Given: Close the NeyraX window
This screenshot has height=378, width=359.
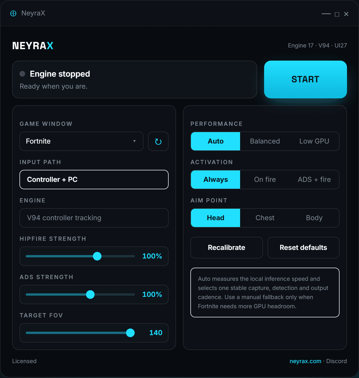Looking at the screenshot, I should pos(346,14).
